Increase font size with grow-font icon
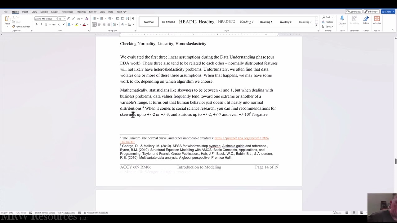 (x=69, y=19)
